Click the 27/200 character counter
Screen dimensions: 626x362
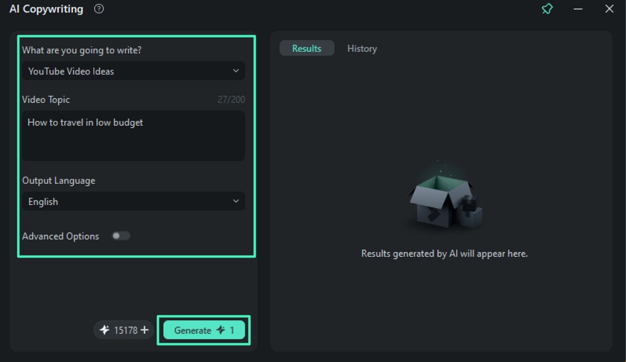(231, 100)
